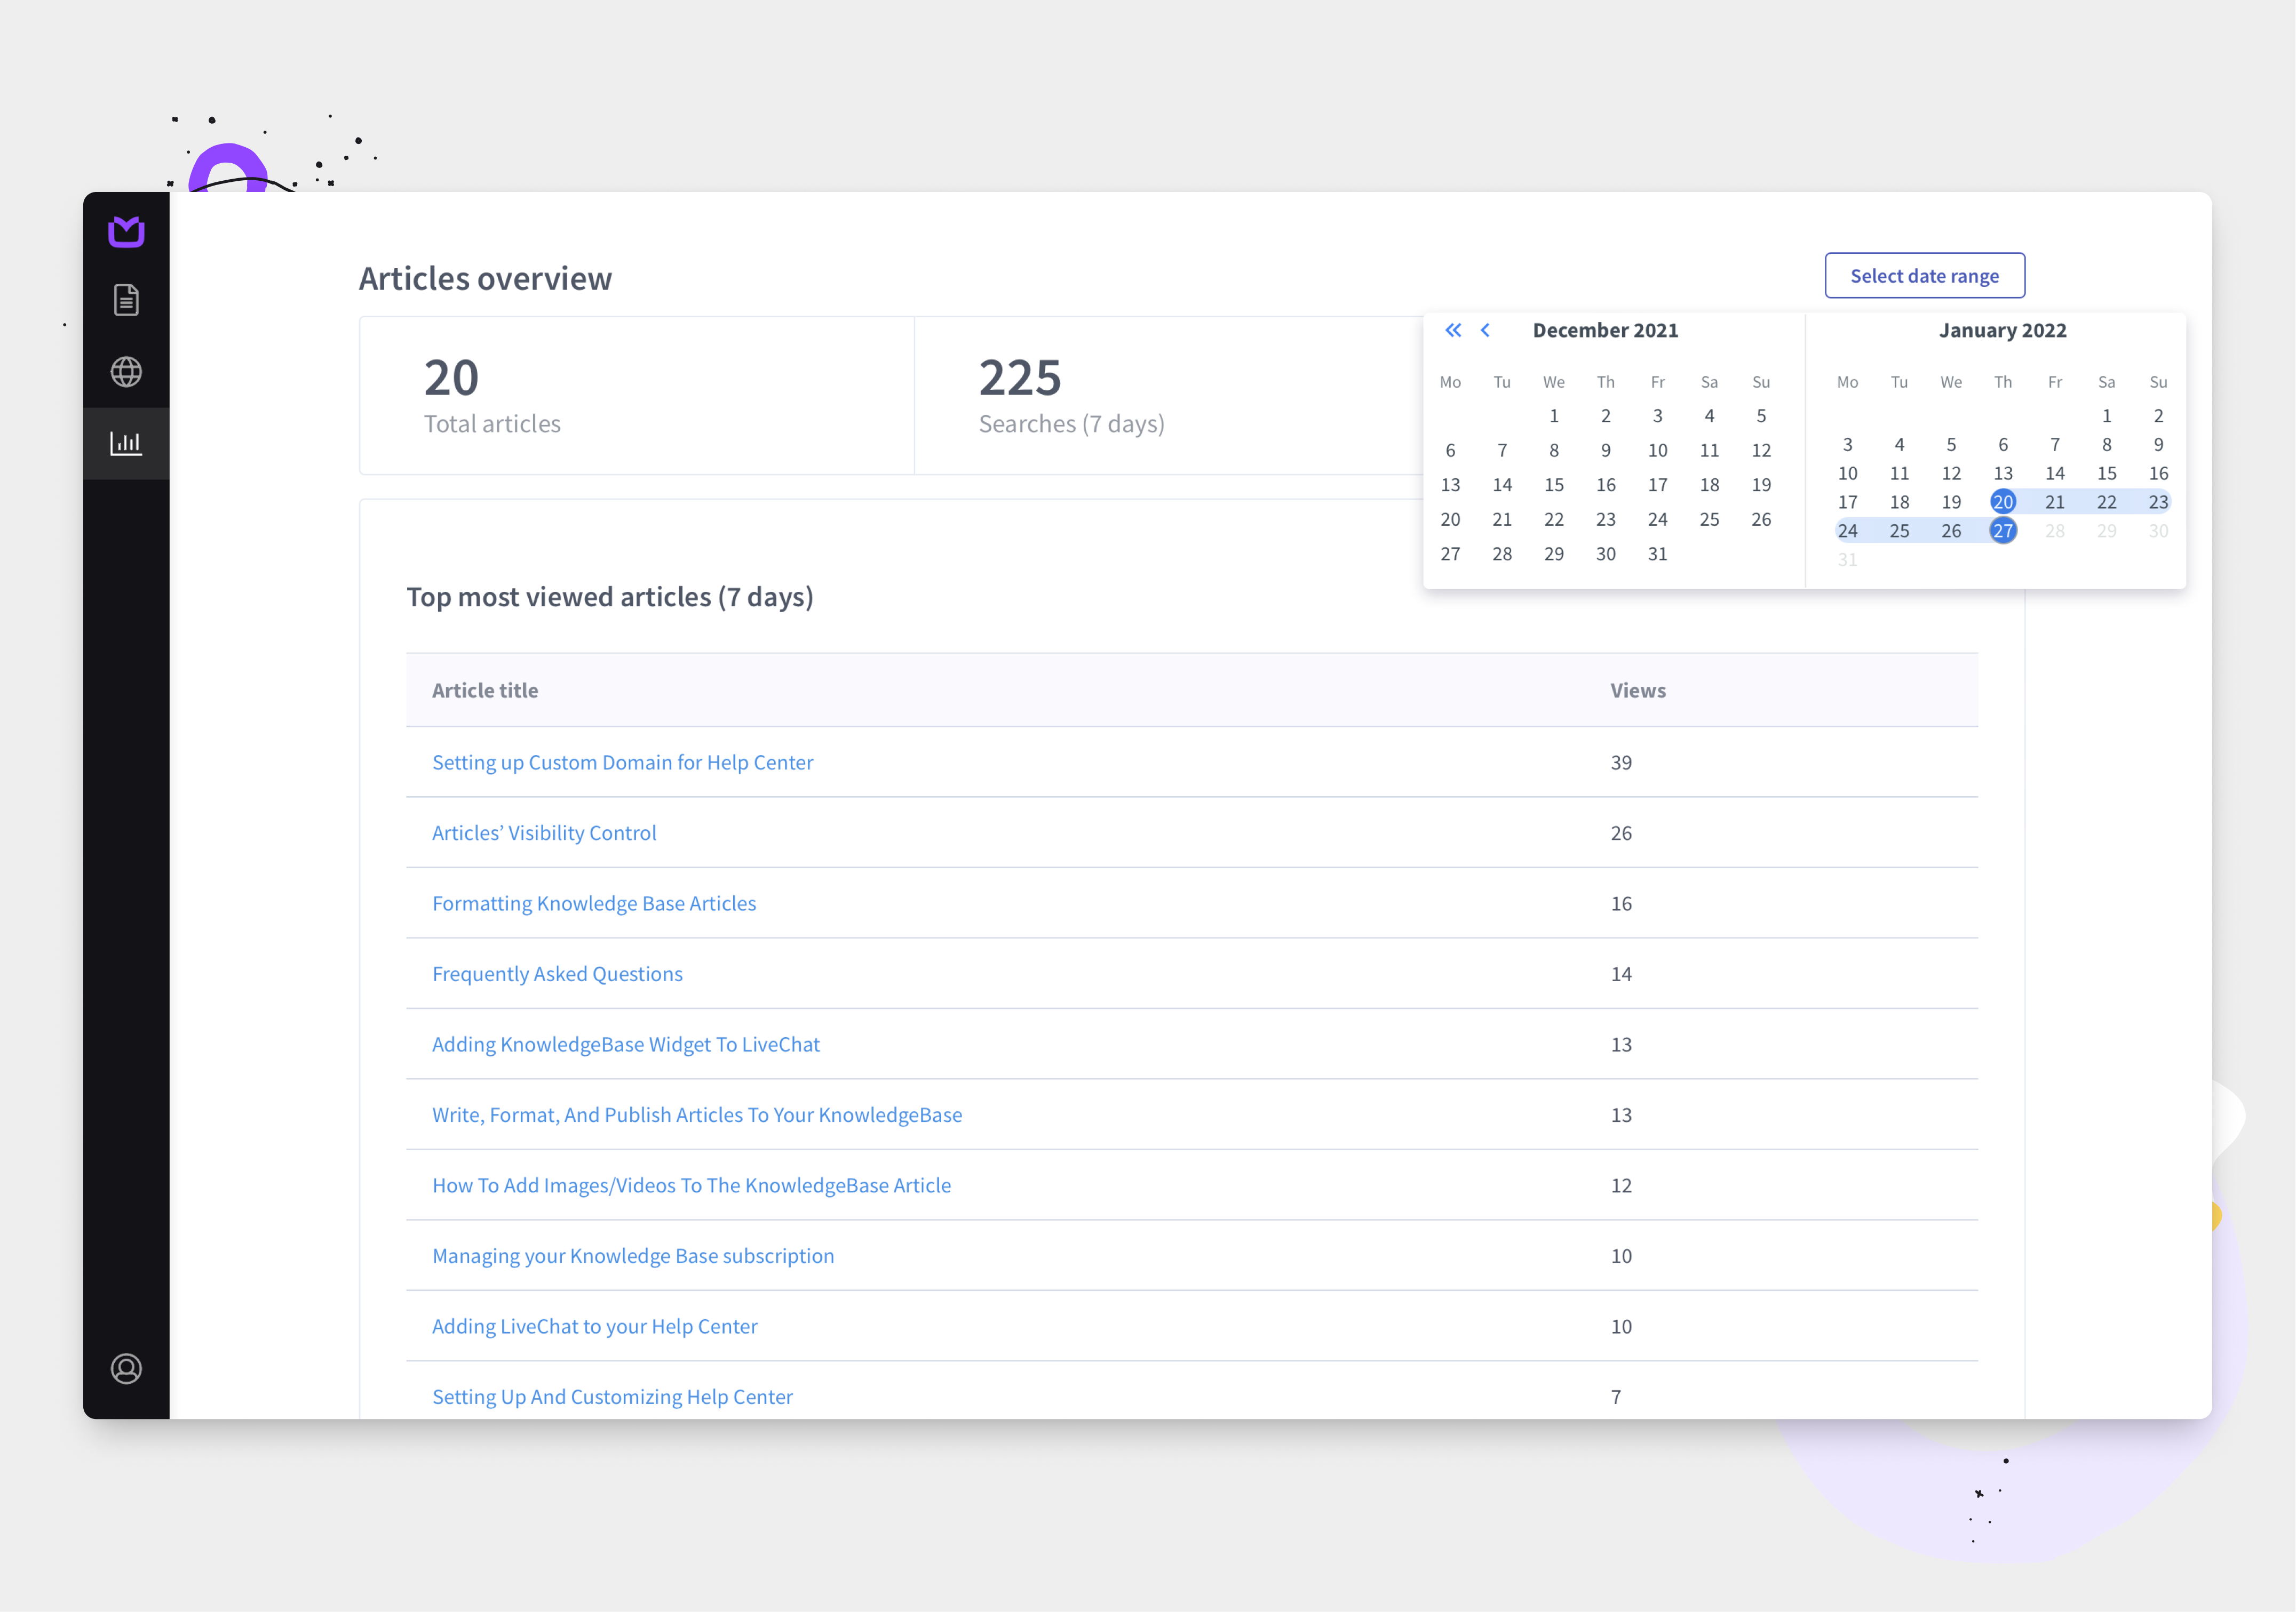
Task: Go to previous month with single chevron
Action: [1486, 330]
